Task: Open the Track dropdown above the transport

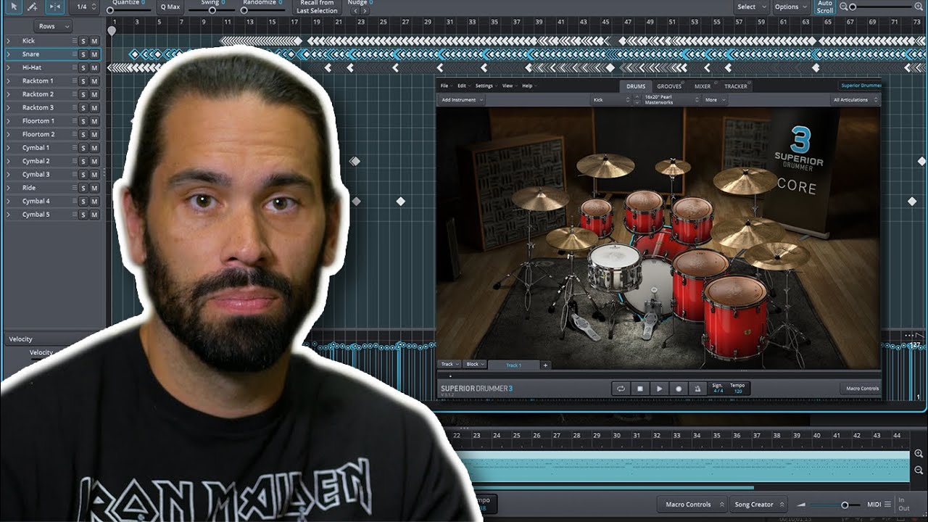Action: (449, 365)
